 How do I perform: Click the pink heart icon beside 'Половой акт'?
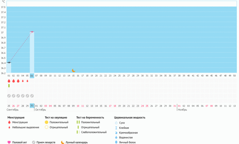point(9,142)
